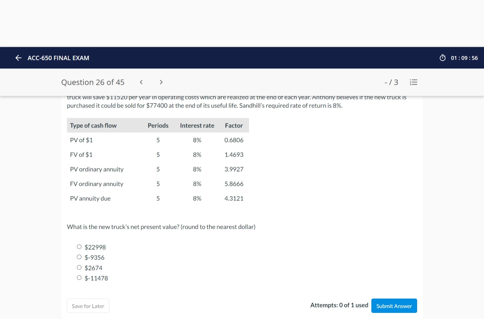Click the Interest rate column header
The height and width of the screenshot is (319, 484).
coord(197,125)
